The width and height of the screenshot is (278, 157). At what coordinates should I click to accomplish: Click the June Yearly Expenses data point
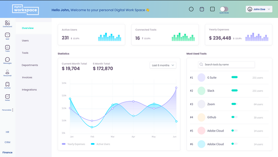point(176,87)
